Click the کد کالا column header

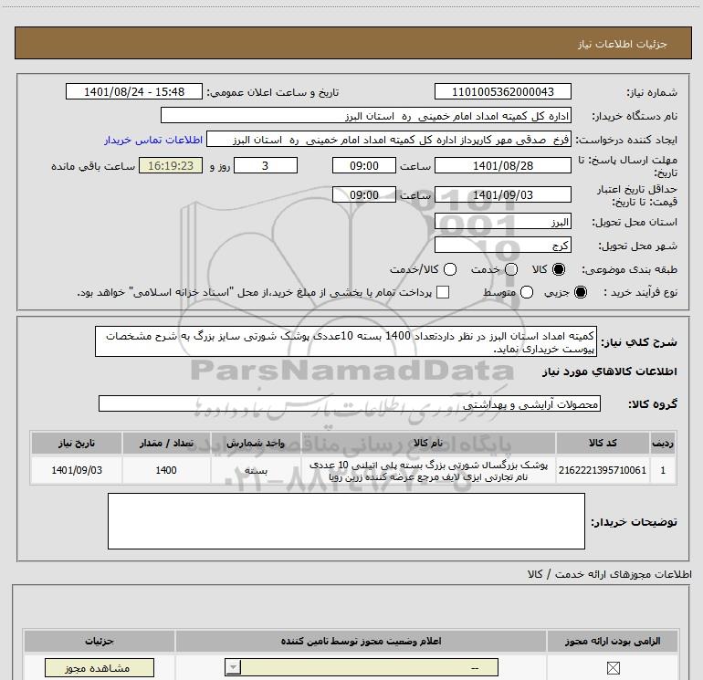pyautogui.click(x=603, y=443)
